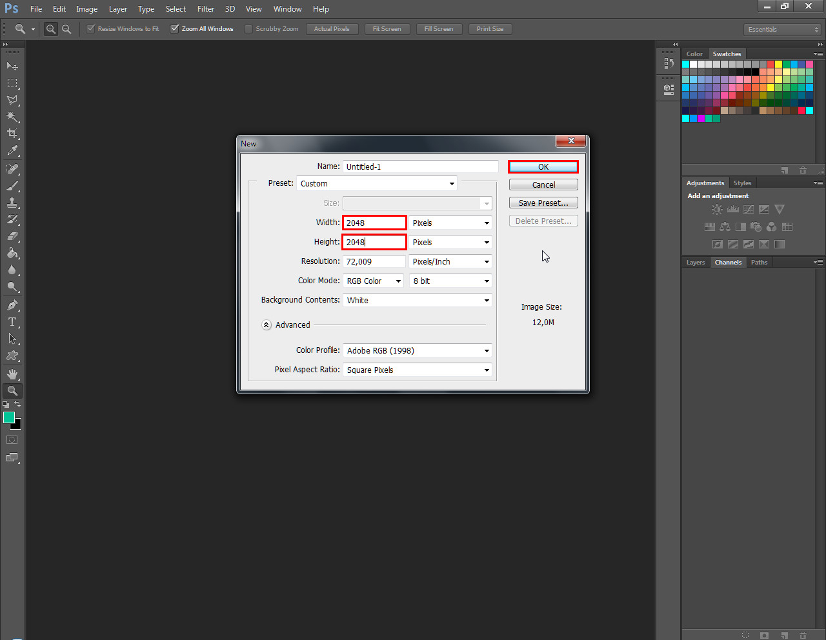This screenshot has width=826, height=640.
Task: Select the Clone Stamp tool
Action: click(x=12, y=203)
